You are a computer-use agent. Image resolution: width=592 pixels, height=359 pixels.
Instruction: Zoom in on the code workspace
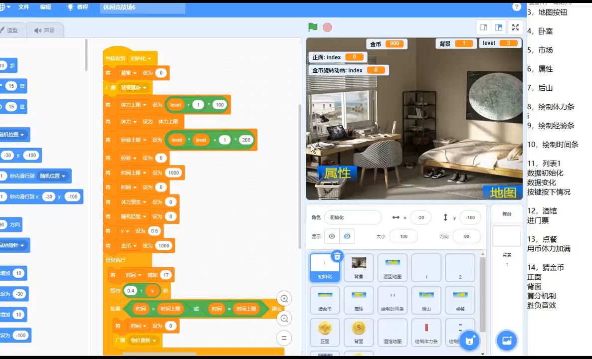(x=284, y=299)
